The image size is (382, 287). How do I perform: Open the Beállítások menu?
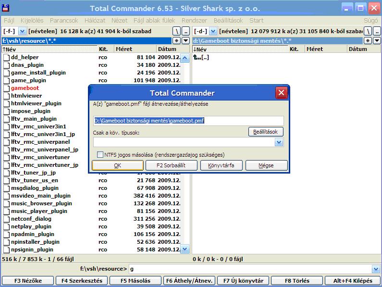point(228,21)
